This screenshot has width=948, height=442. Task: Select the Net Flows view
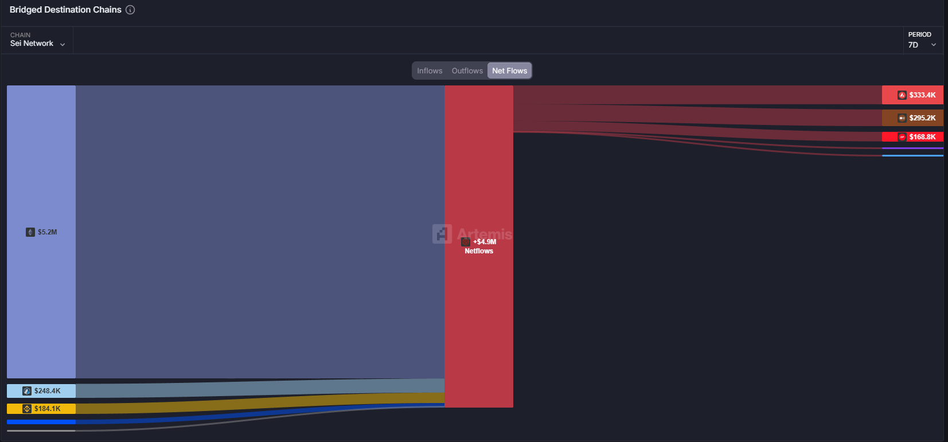click(509, 71)
